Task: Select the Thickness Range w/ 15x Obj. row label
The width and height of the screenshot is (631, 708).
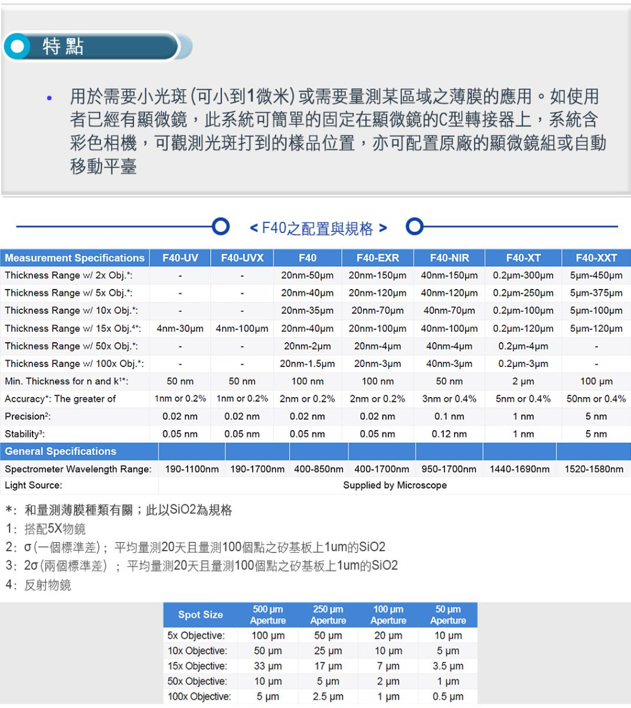Action: (x=73, y=329)
